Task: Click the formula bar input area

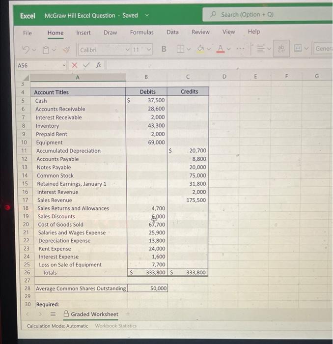Action: [219, 64]
